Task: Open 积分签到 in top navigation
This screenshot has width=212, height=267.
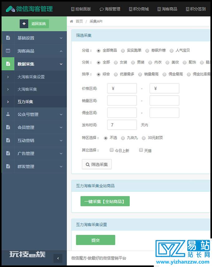Action: click(x=196, y=9)
